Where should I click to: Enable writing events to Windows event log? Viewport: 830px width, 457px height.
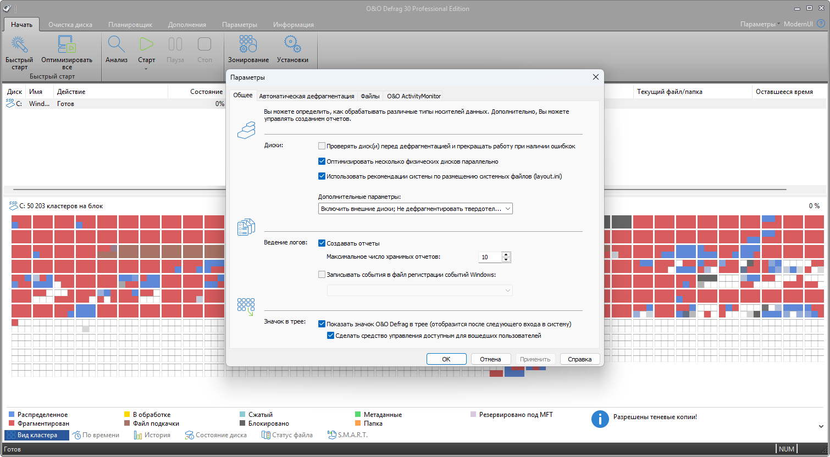(x=322, y=275)
